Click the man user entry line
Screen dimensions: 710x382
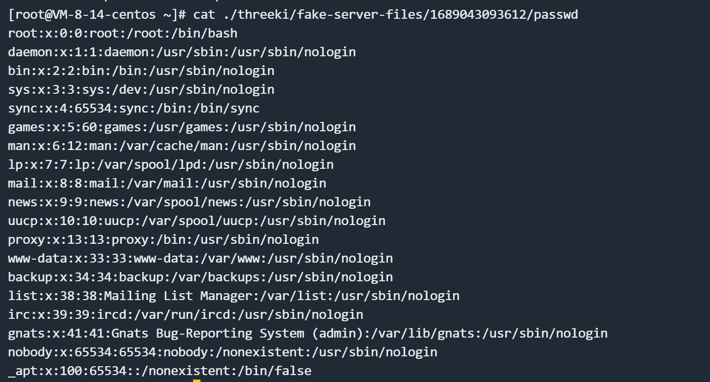coord(182,146)
